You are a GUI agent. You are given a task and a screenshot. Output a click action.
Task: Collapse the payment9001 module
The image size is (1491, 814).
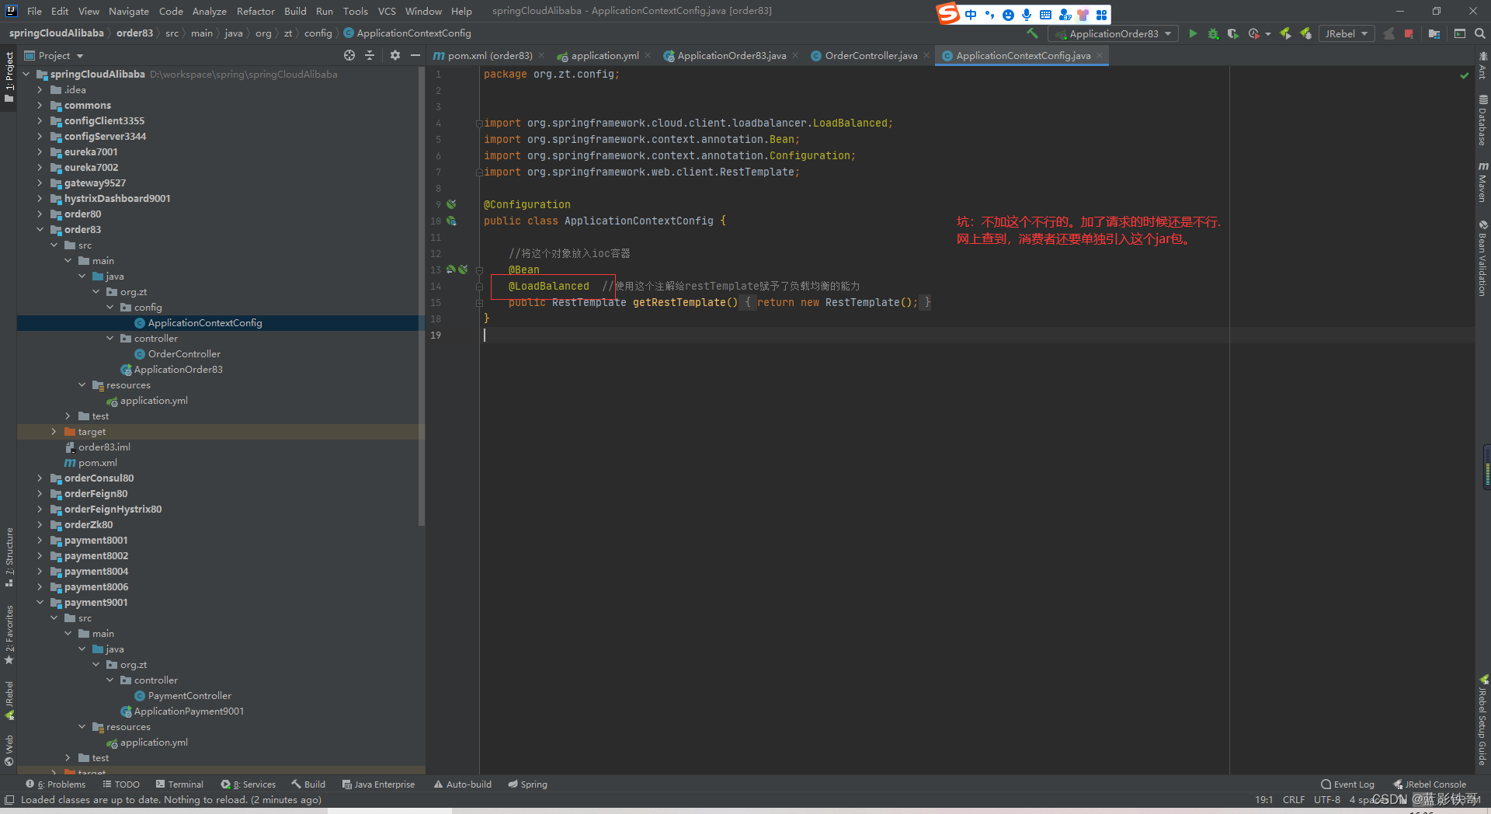pos(40,603)
